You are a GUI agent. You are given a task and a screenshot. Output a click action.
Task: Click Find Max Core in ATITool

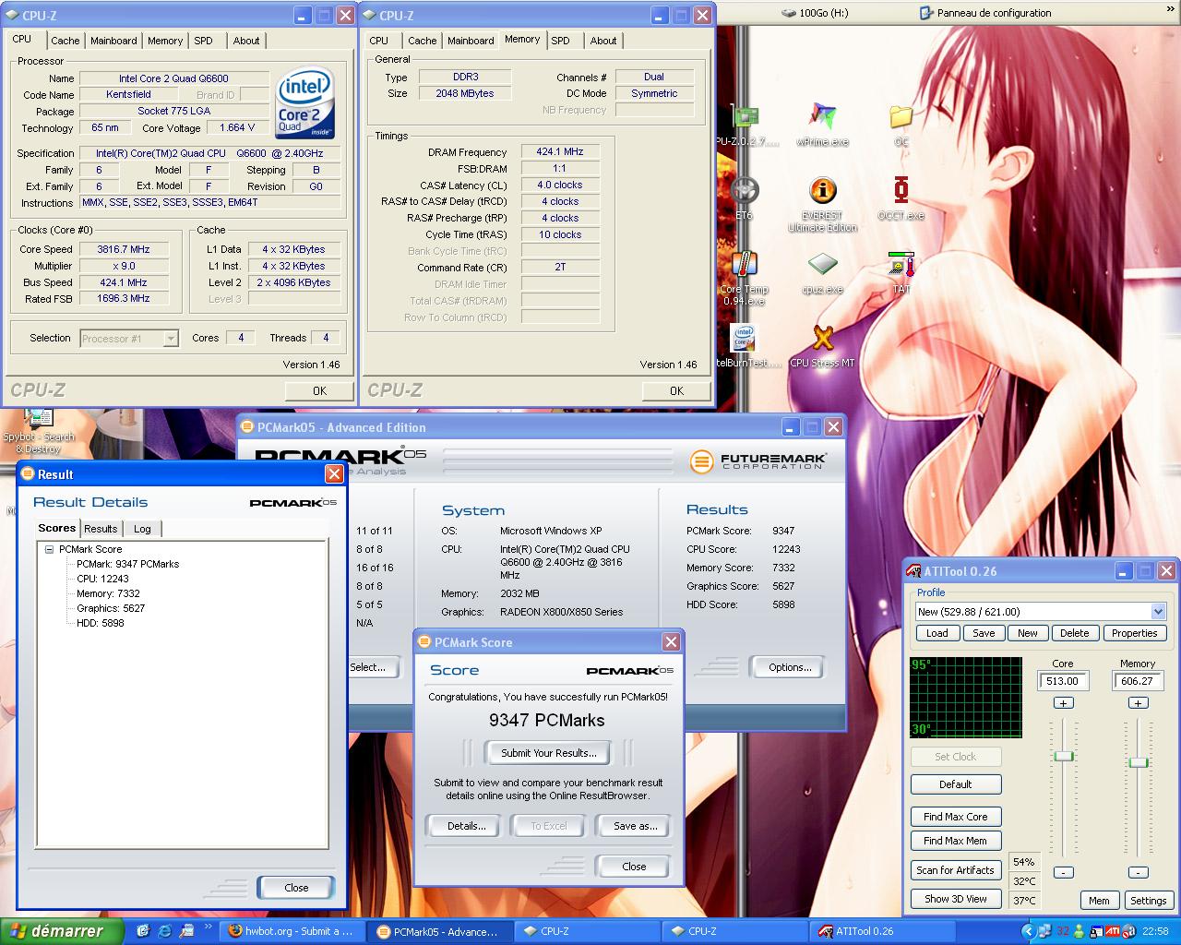click(955, 817)
